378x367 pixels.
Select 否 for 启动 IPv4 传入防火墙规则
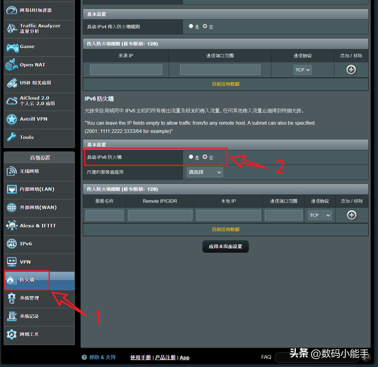(x=205, y=26)
